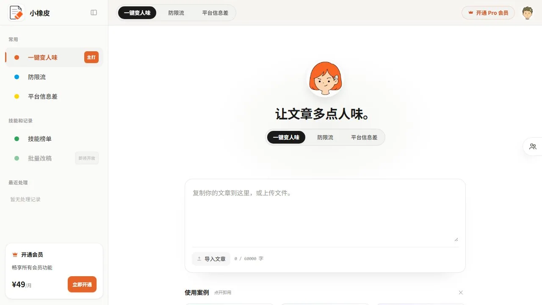Open 平台信息差 in the sidebar

tap(54, 97)
